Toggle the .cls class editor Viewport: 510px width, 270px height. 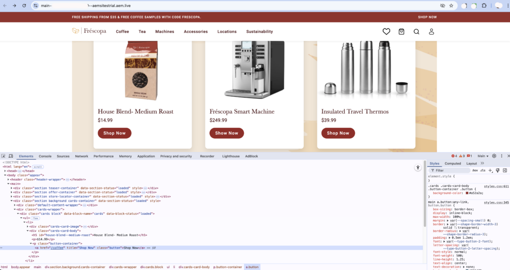(x=483, y=171)
